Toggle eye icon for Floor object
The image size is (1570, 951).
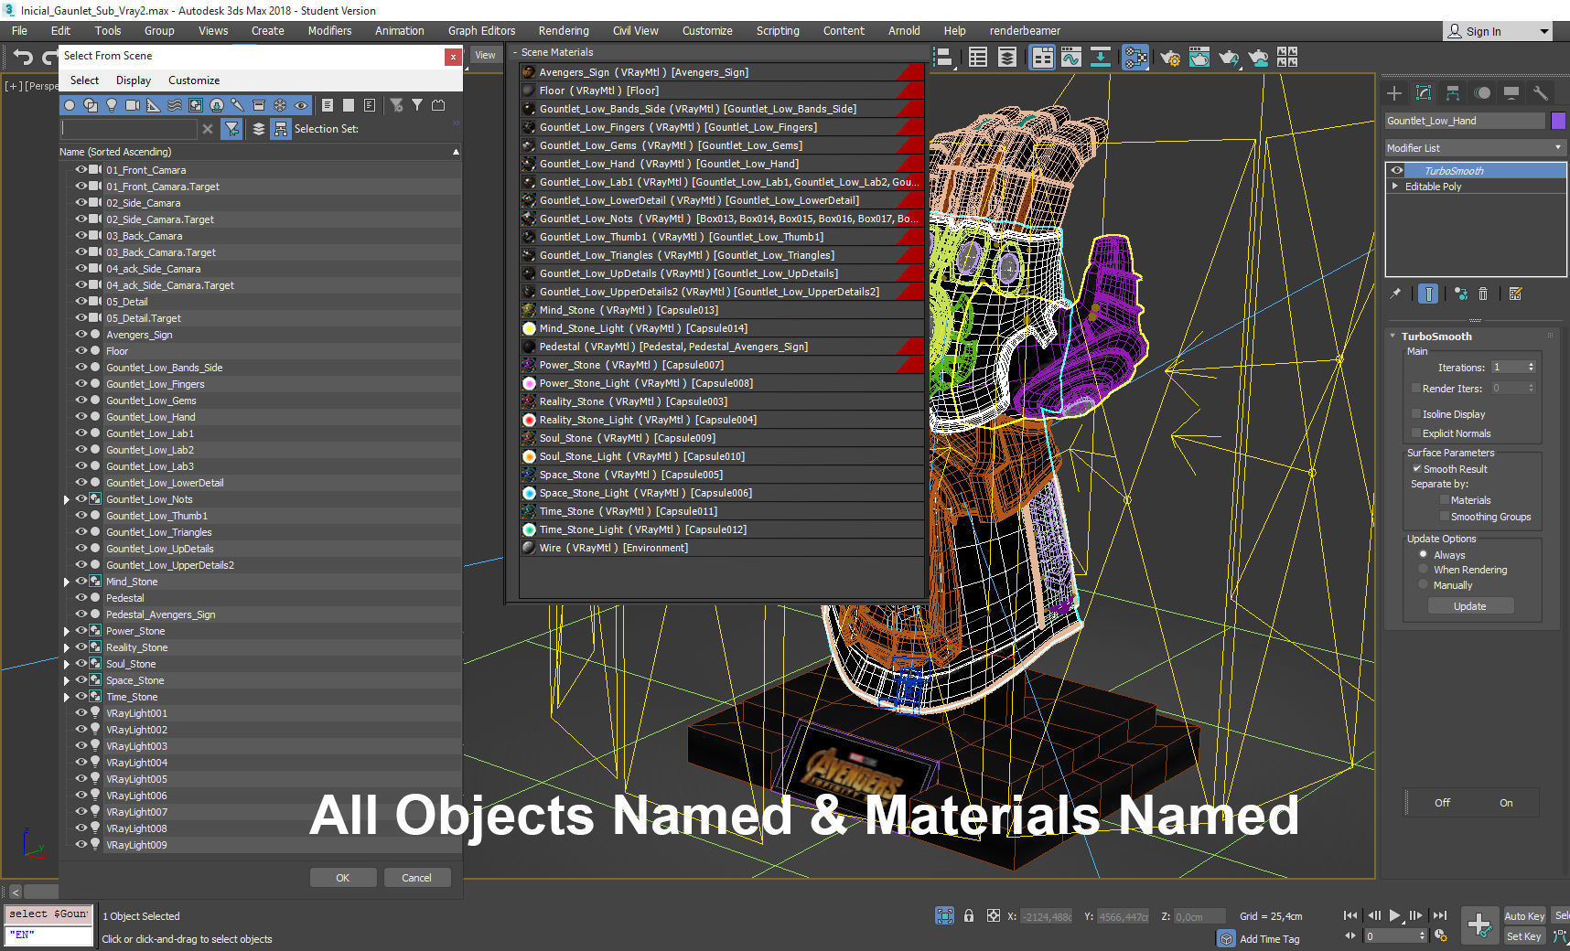point(81,350)
